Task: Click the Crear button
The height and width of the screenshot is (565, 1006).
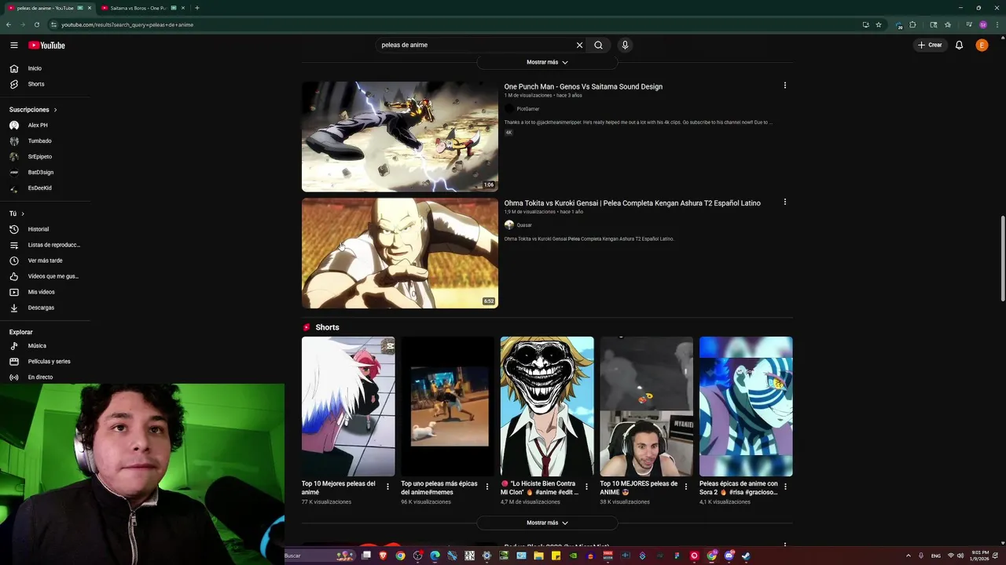Action: point(930,45)
